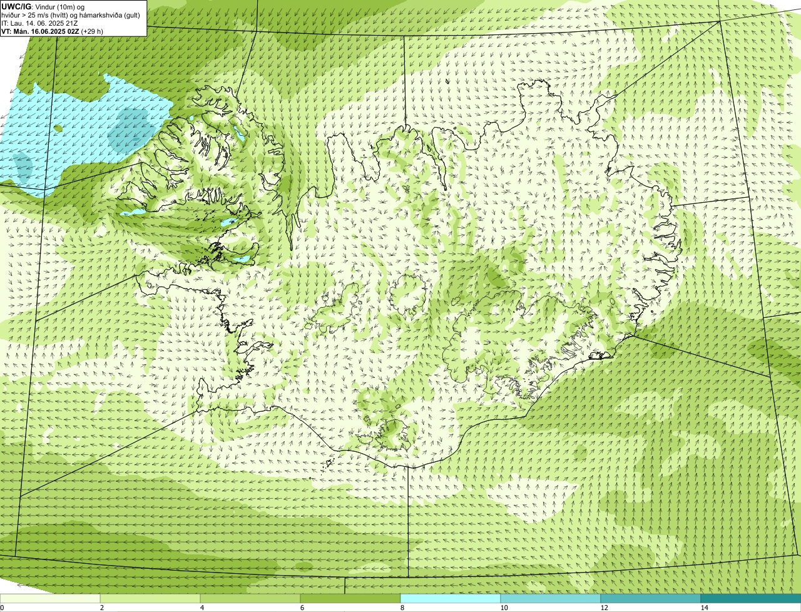This screenshot has height=612, width=801.
Task: Click the '8' label on the scale
Action: (x=402, y=608)
